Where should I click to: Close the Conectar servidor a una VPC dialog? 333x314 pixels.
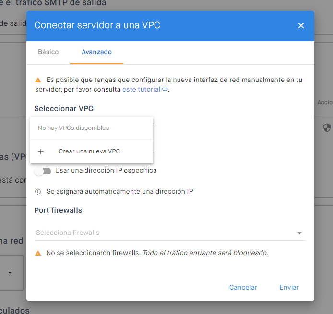click(x=301, y=25)
